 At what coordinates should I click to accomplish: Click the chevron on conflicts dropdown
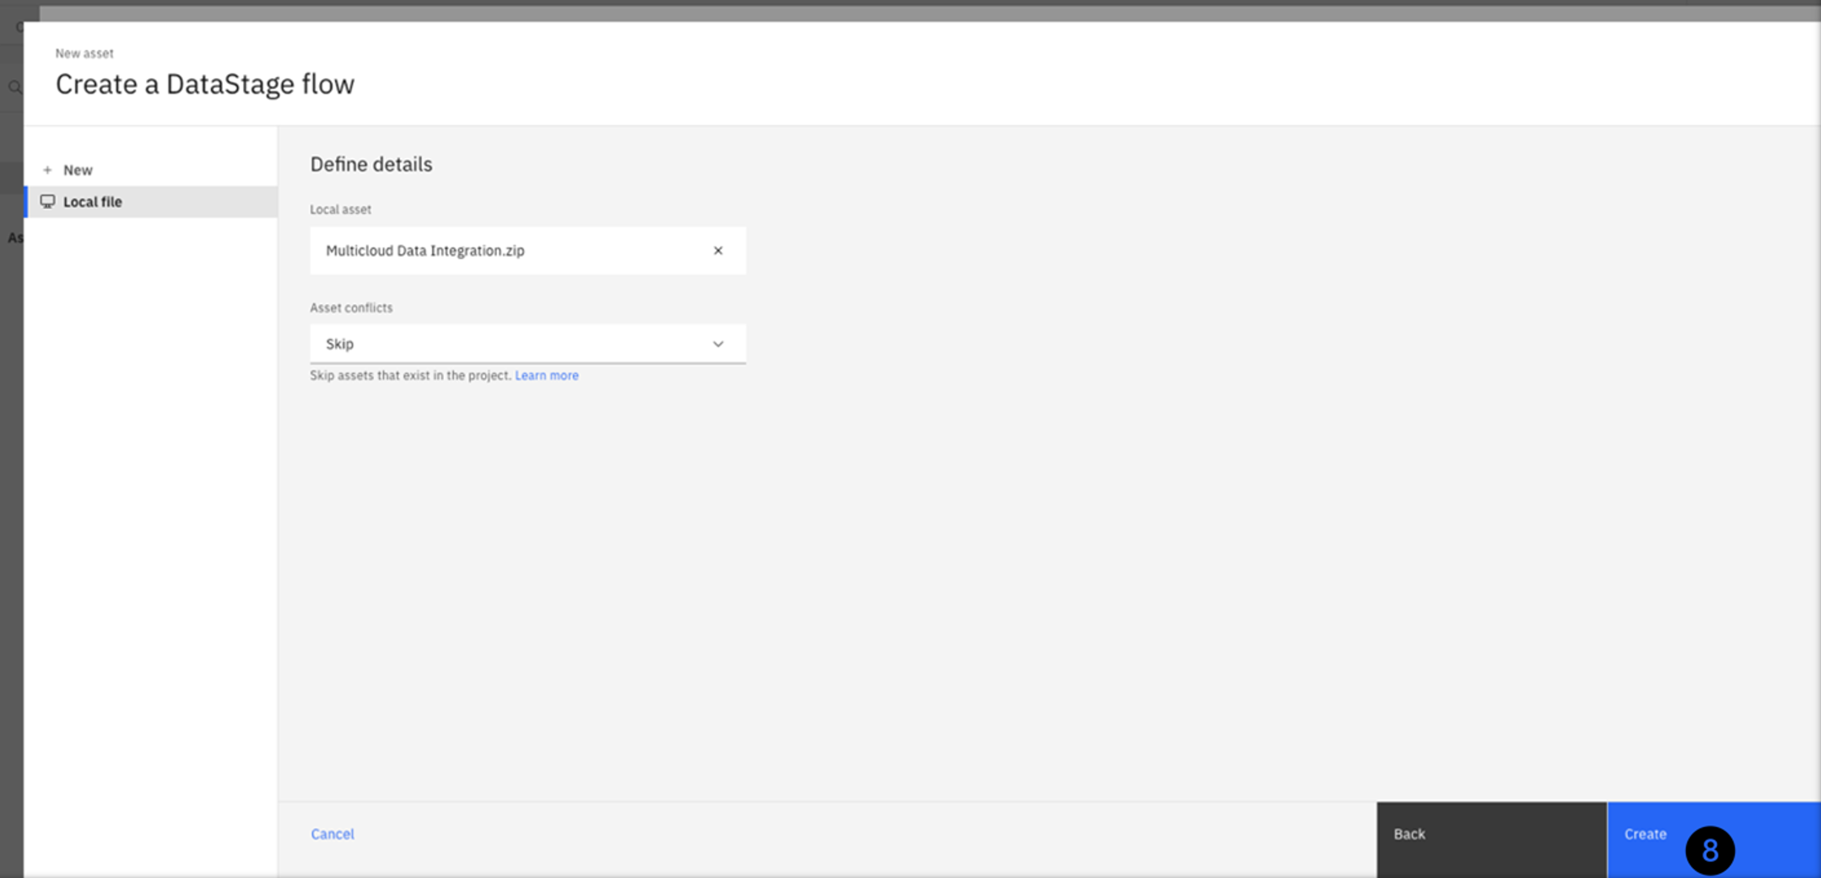point(719,343)
